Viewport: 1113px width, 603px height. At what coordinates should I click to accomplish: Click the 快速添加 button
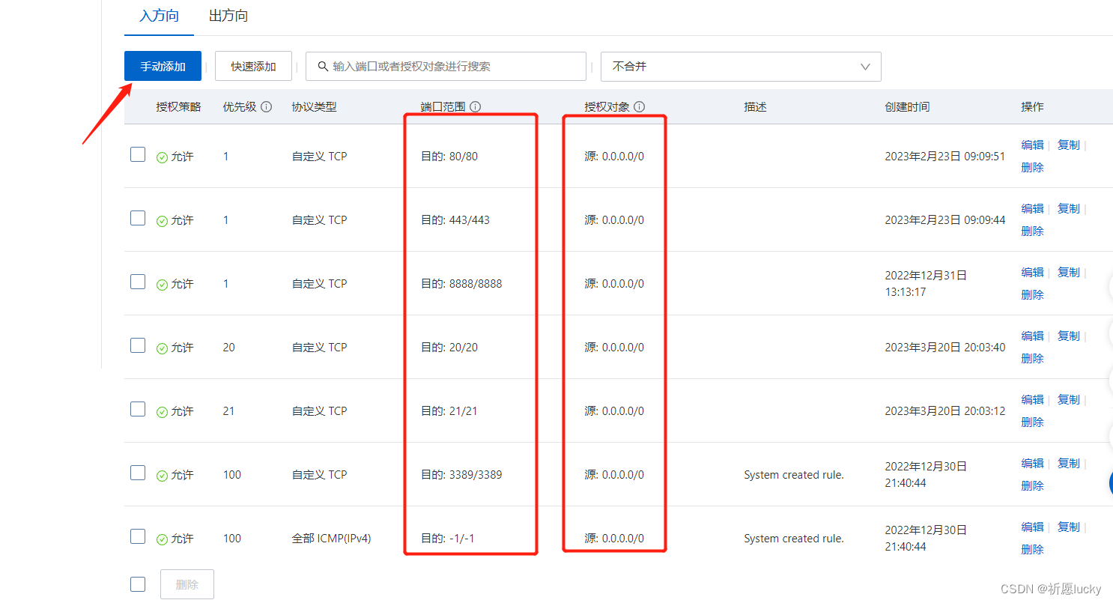click(253, 66)
